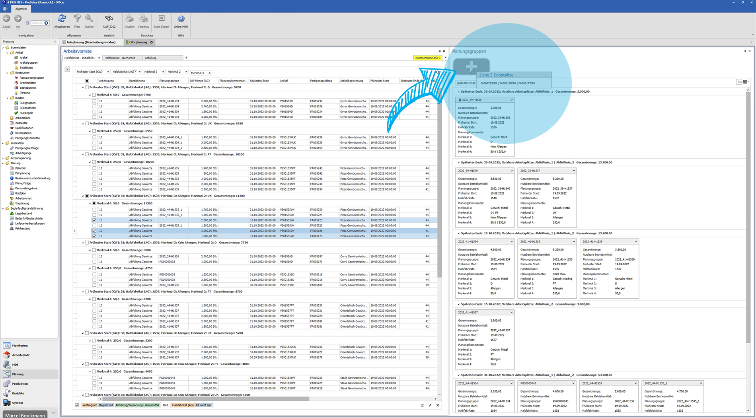Click the Drucken print icon
756x418 pixels.
(x=129, y=19)
